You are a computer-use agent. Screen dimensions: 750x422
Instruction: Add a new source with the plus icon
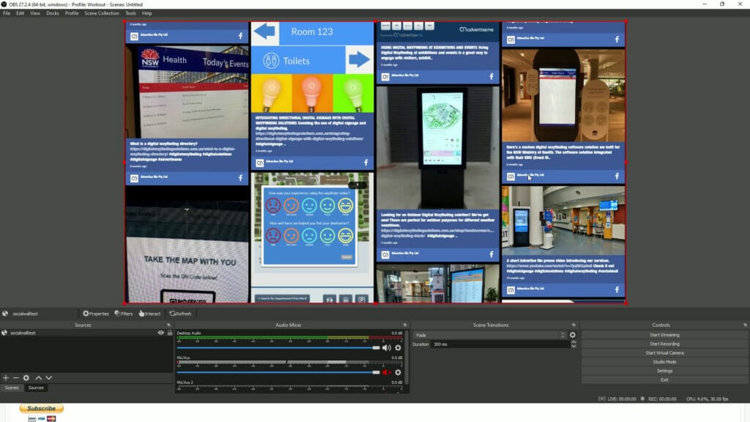(x=6, y=377)
